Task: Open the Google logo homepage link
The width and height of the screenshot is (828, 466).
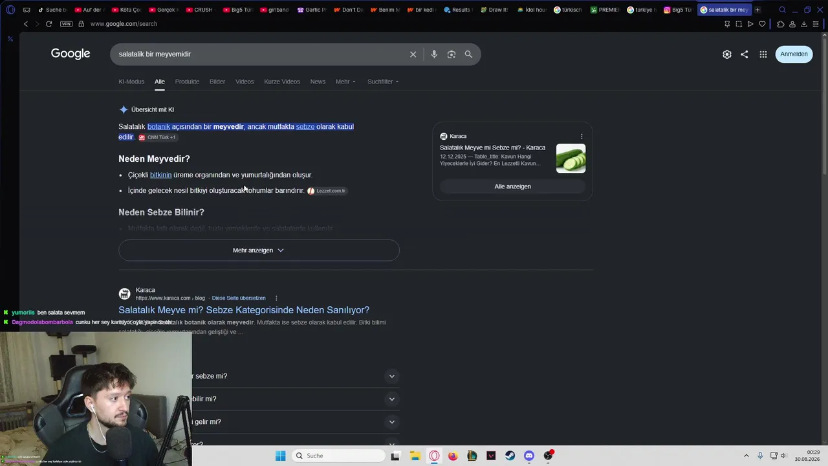Action: 71,54
